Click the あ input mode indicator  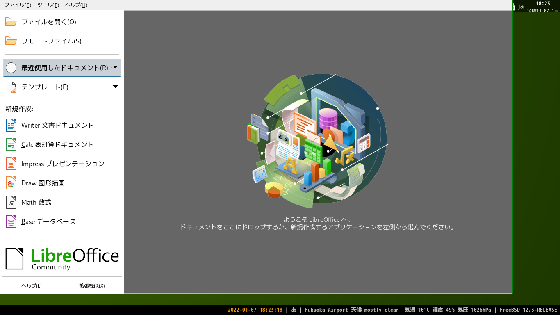point(294,310)
